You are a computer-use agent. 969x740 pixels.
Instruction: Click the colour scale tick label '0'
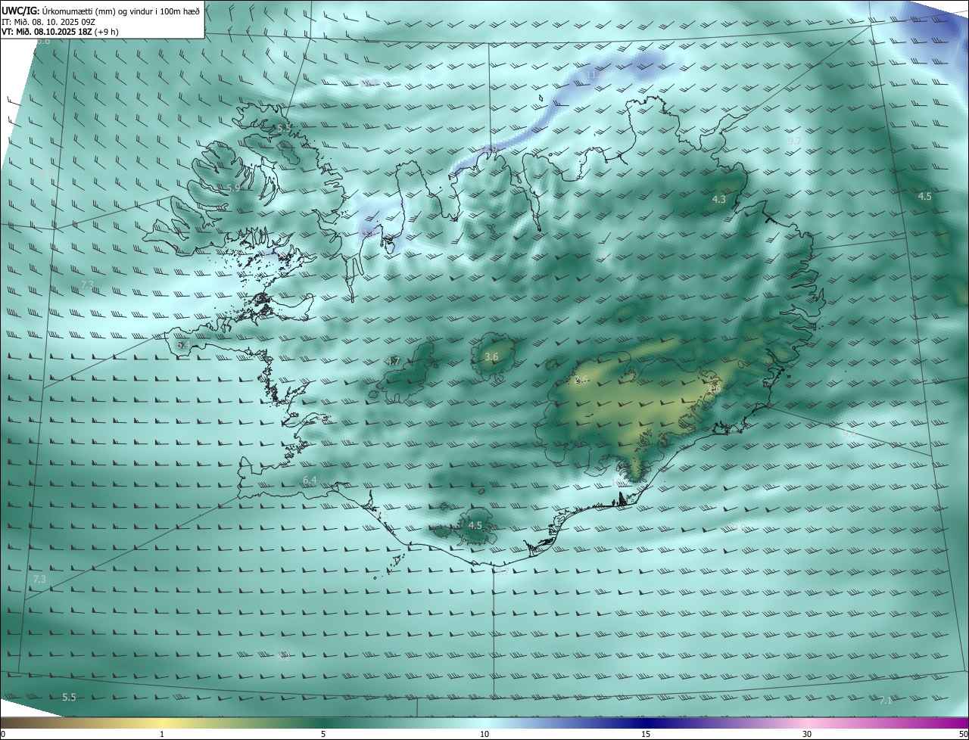coord(3,734)
